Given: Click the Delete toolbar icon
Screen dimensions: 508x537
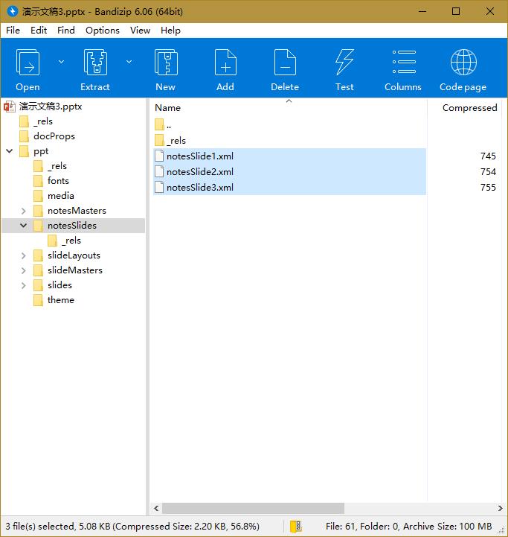Looking at the screenshot, I should point(285,63).
